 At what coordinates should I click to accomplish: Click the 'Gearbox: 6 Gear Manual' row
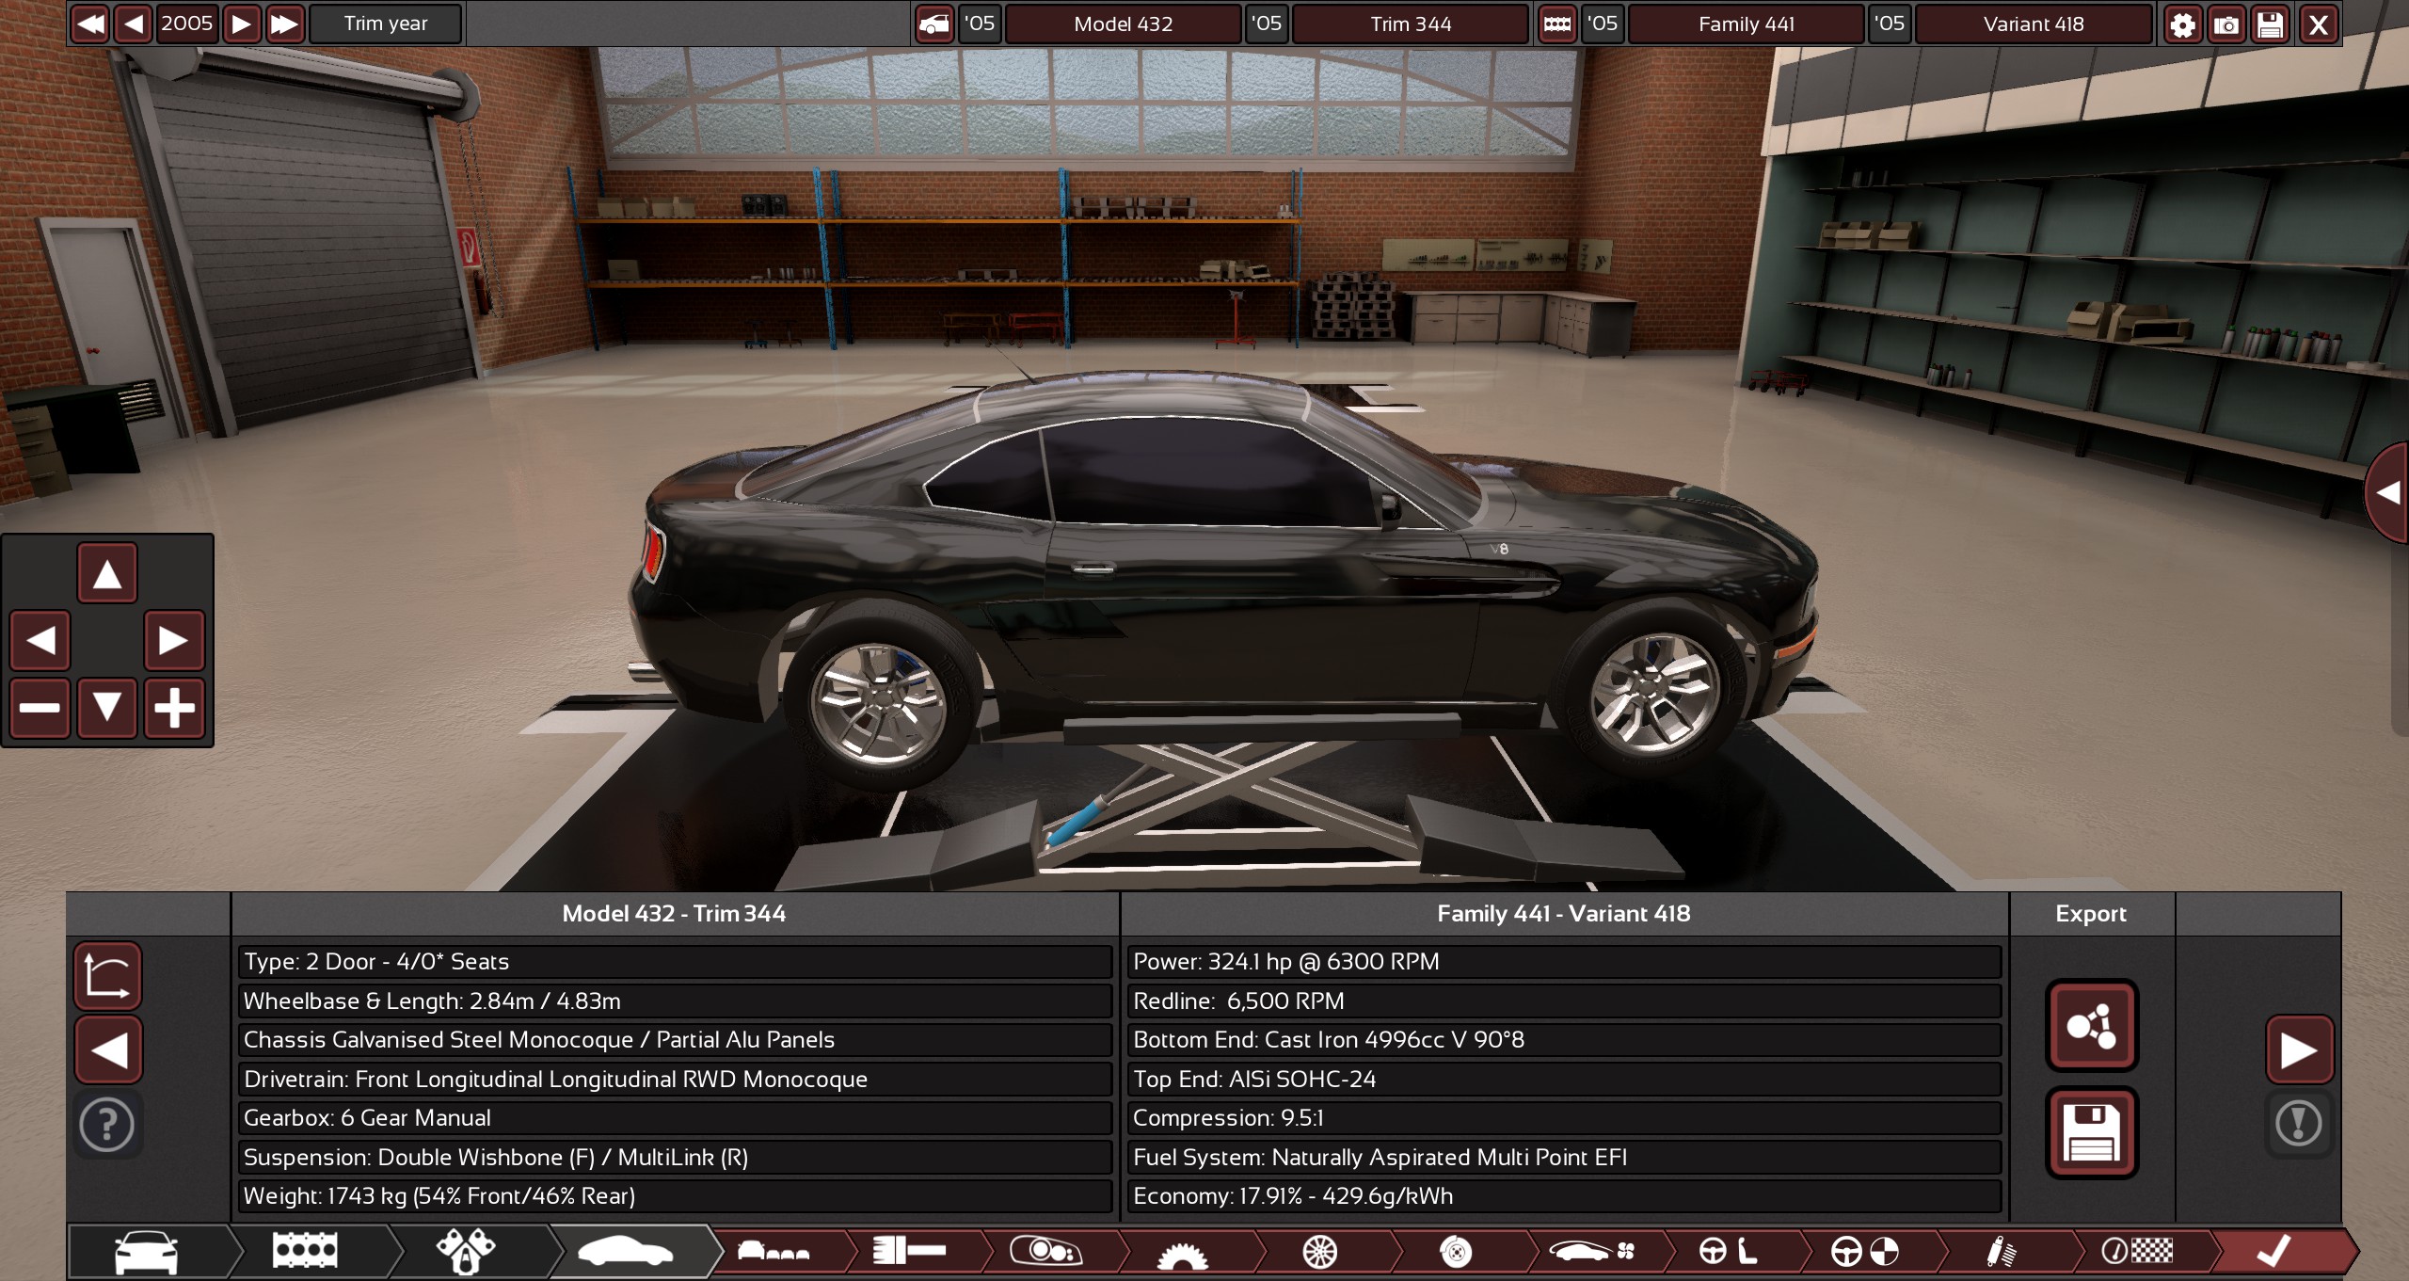(x=674, y=1118)
